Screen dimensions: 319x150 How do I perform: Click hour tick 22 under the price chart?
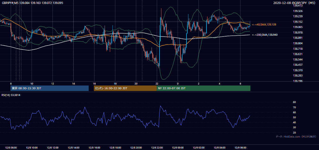click(x=157, y=83)
